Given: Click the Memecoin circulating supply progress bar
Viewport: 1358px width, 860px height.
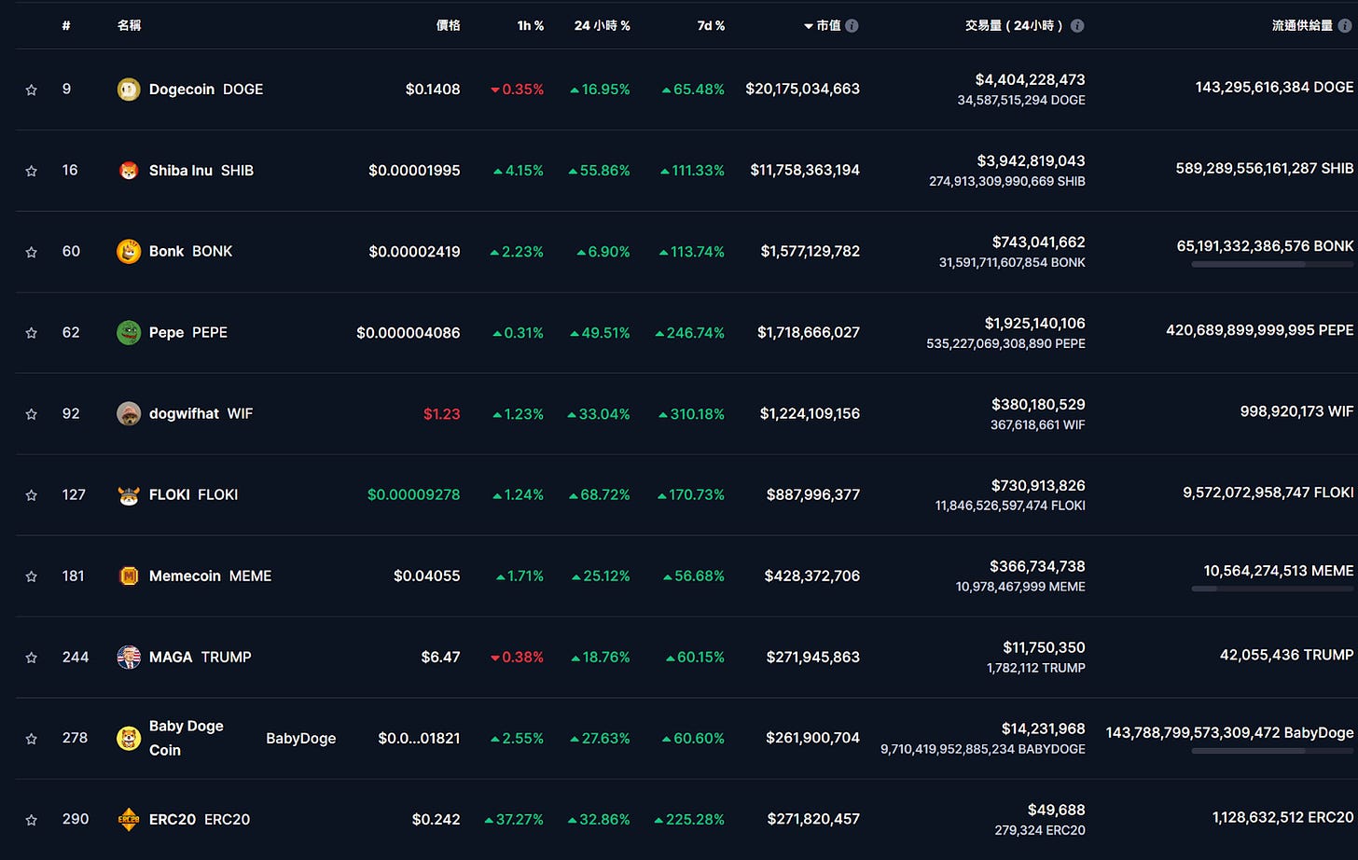Looking at the screenshot, I should tap(1272, 590).
